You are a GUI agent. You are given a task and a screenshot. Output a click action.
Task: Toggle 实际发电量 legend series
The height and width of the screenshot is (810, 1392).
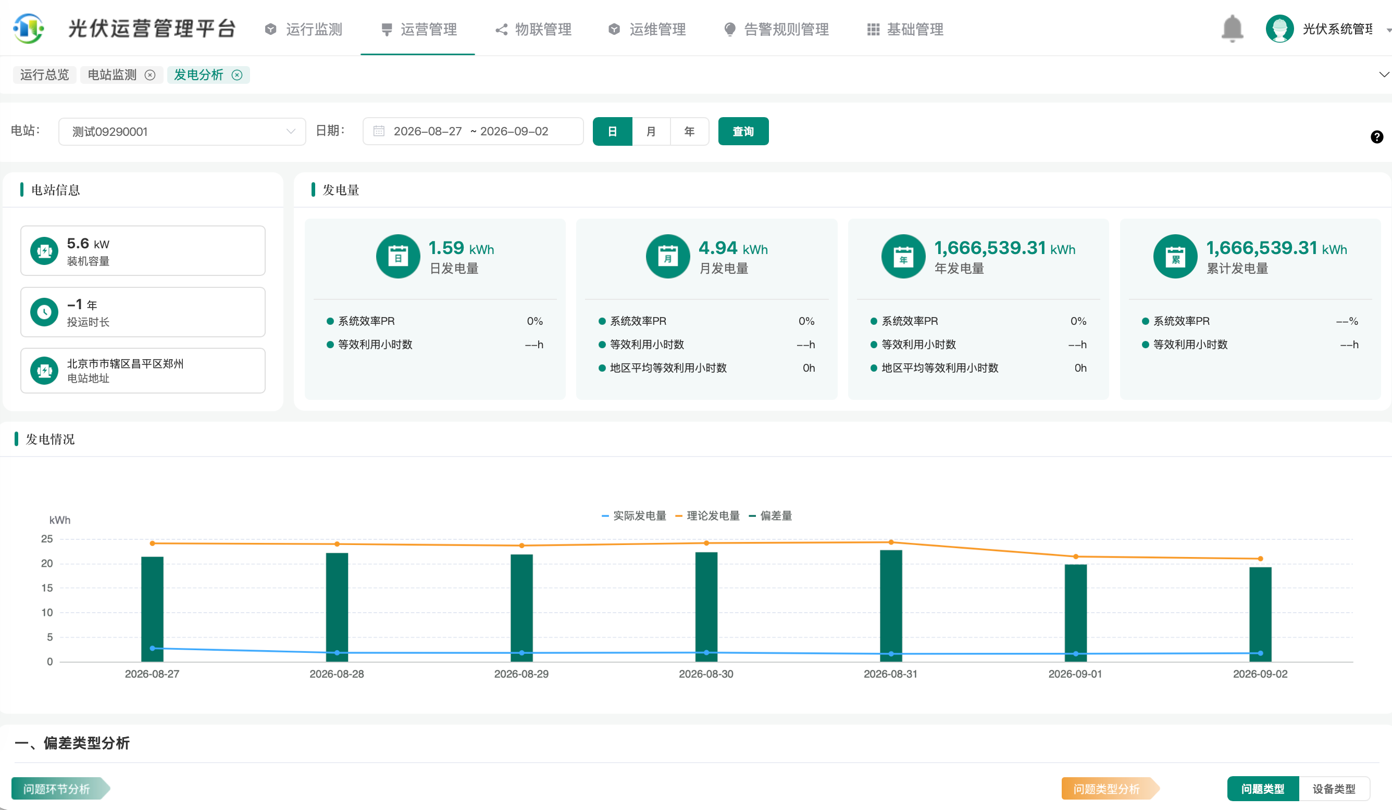click(633, 516)
